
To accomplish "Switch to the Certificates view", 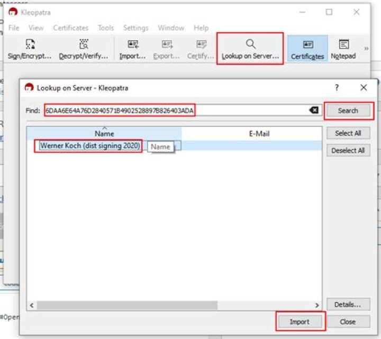I will [307, 49].
